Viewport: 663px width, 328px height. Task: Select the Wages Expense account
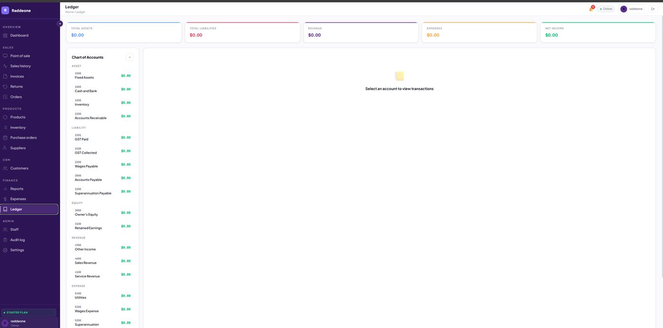(x=103, y=309)
